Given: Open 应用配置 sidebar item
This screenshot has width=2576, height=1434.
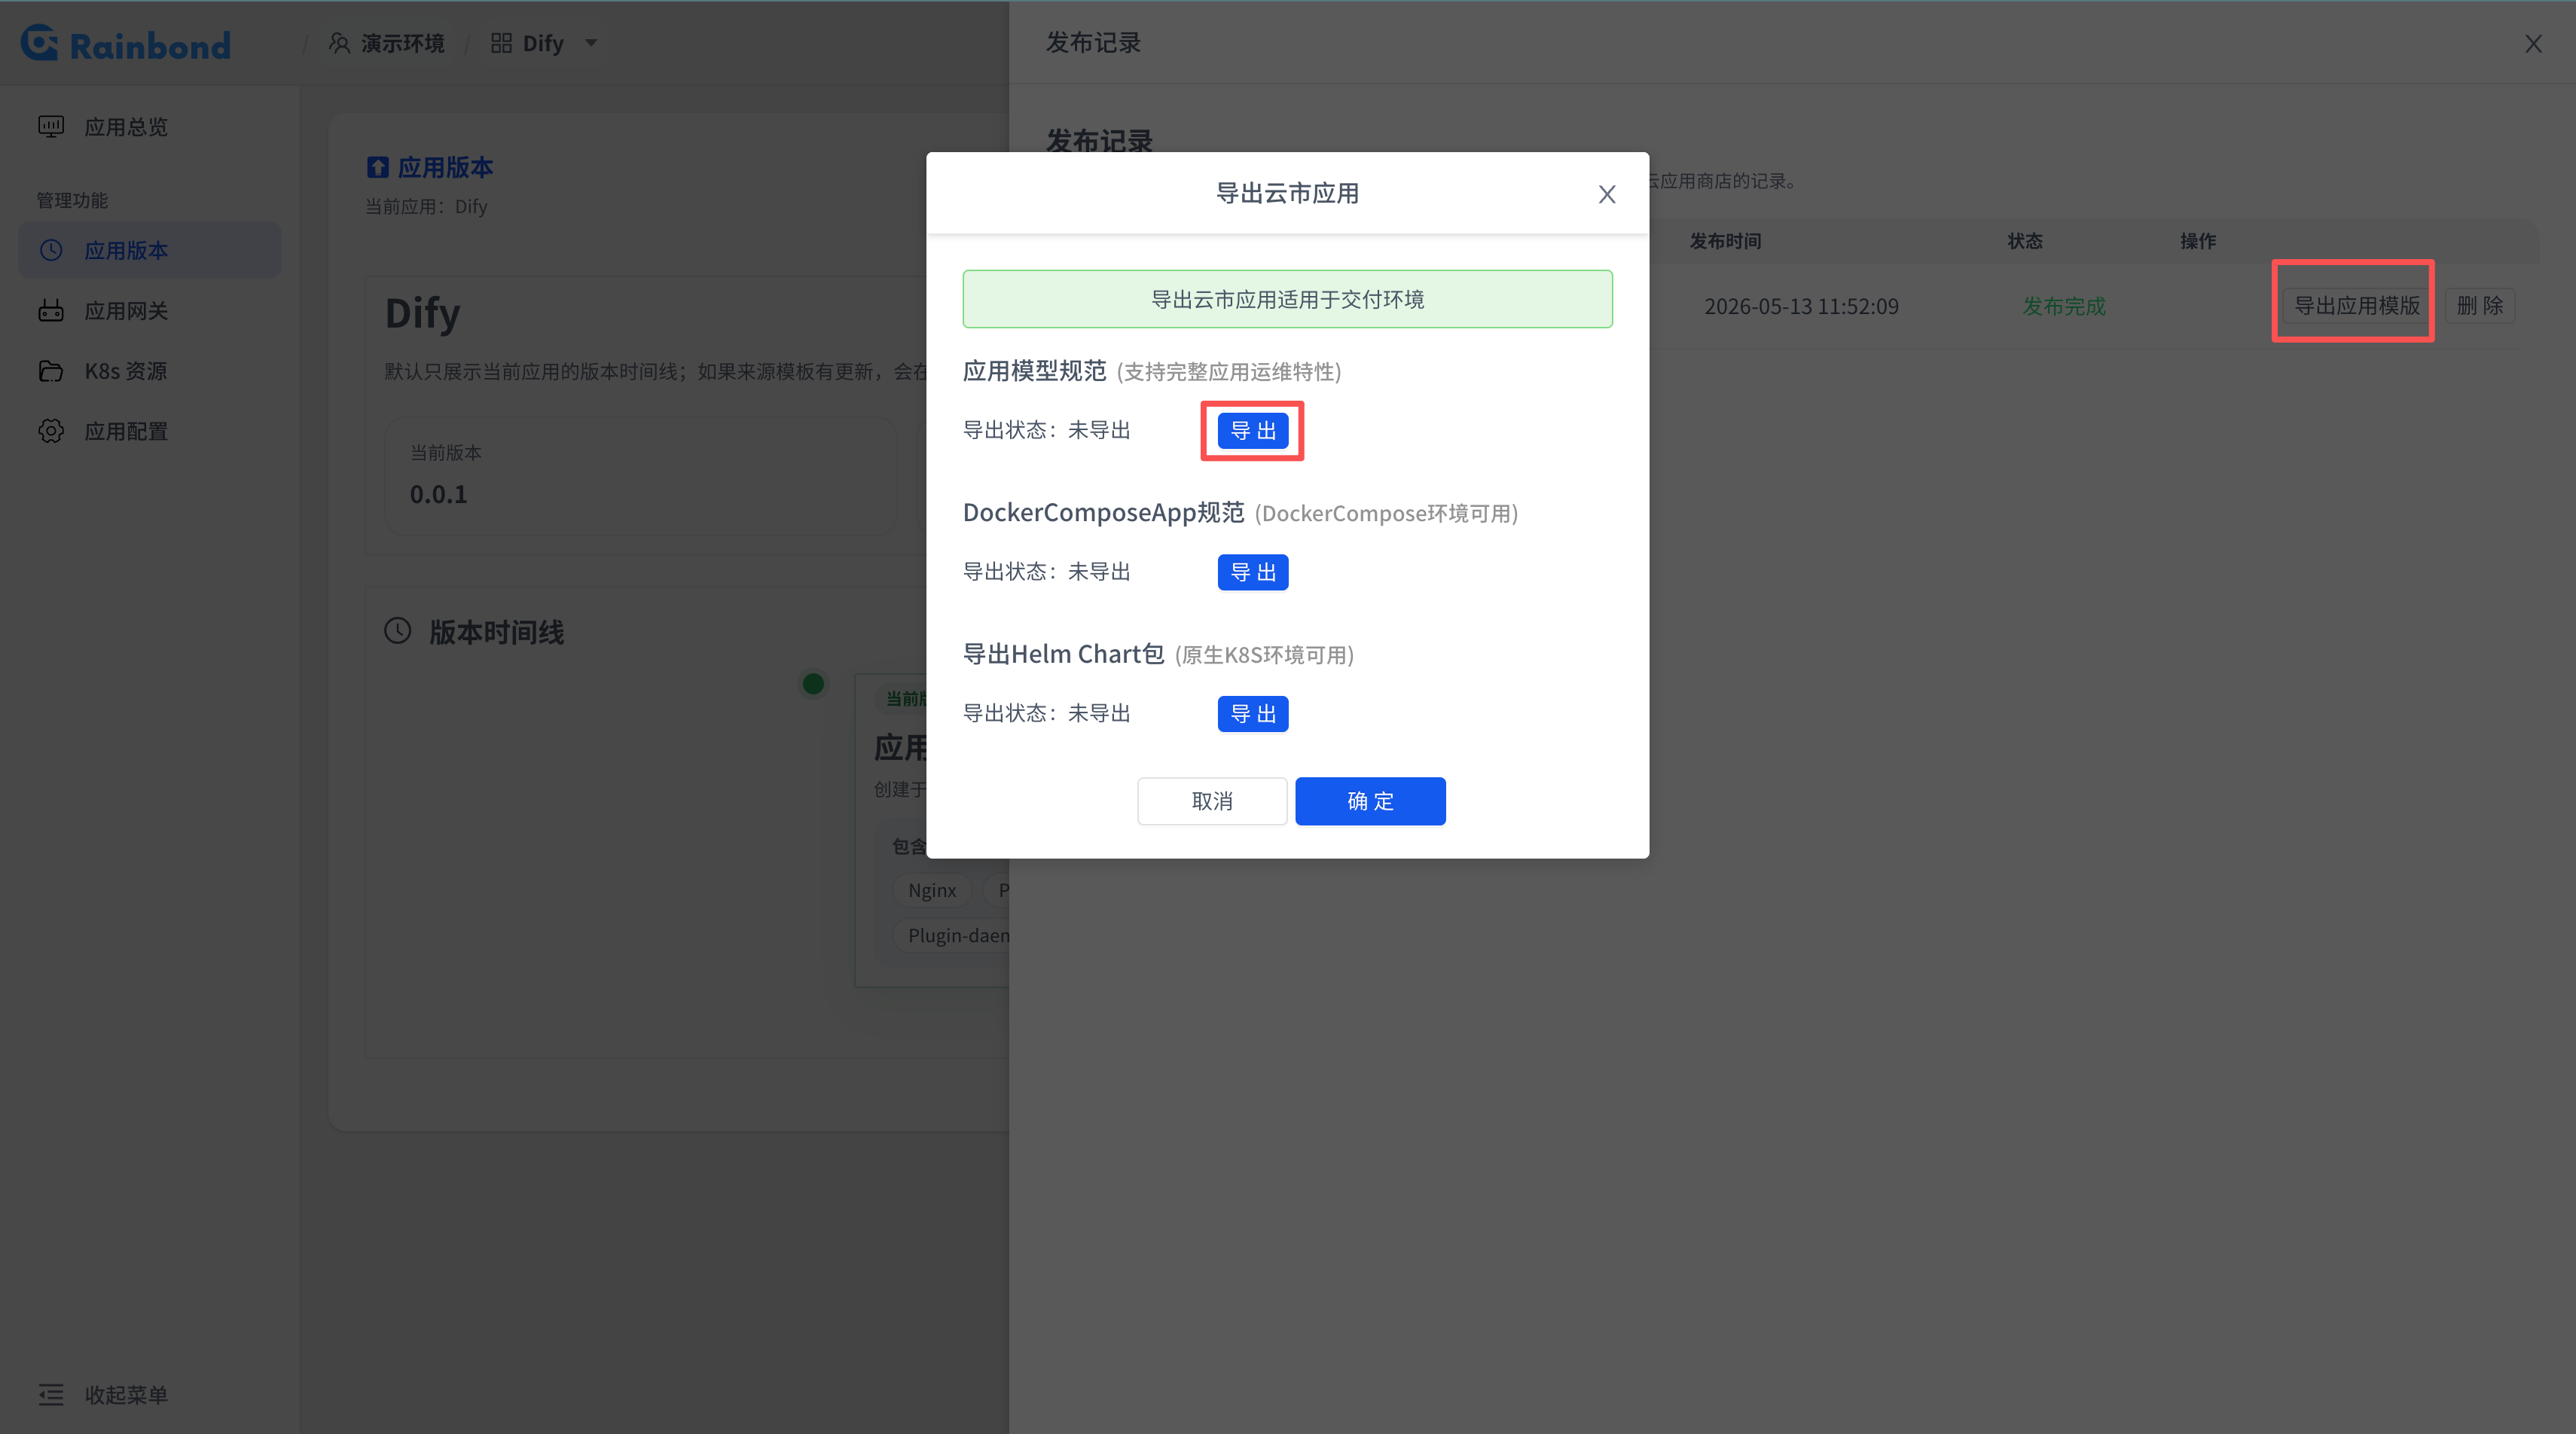Looking at the screenshot, I should tap(150, 431).
